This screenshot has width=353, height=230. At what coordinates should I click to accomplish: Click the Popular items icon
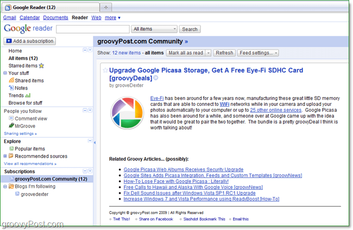pos(11,149)
